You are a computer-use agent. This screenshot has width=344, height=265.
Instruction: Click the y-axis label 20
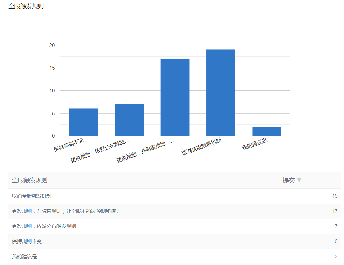tap(52, 45)
